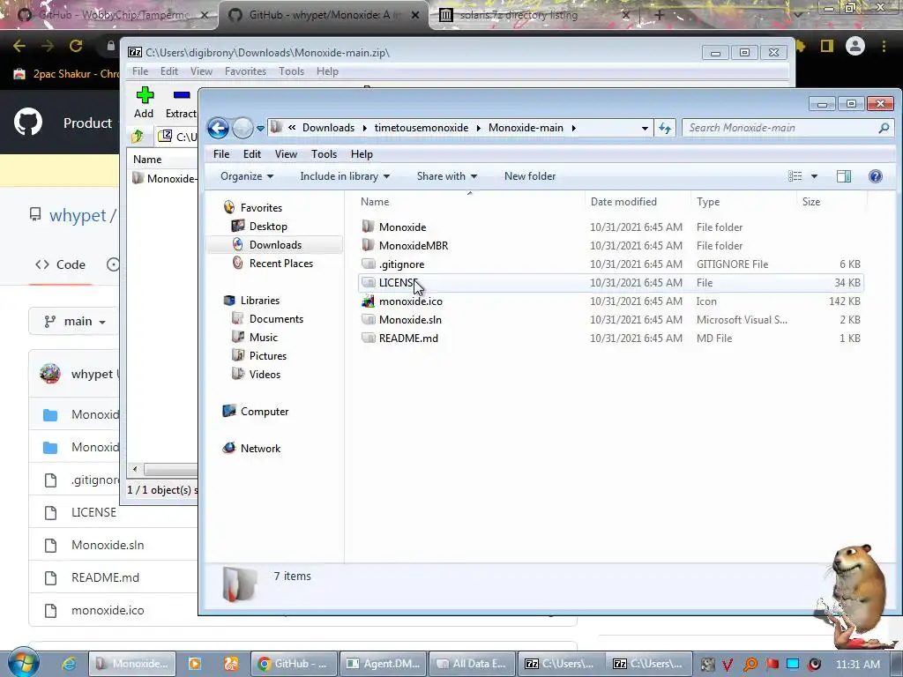Click the Chrome reload button

(76, 46)
